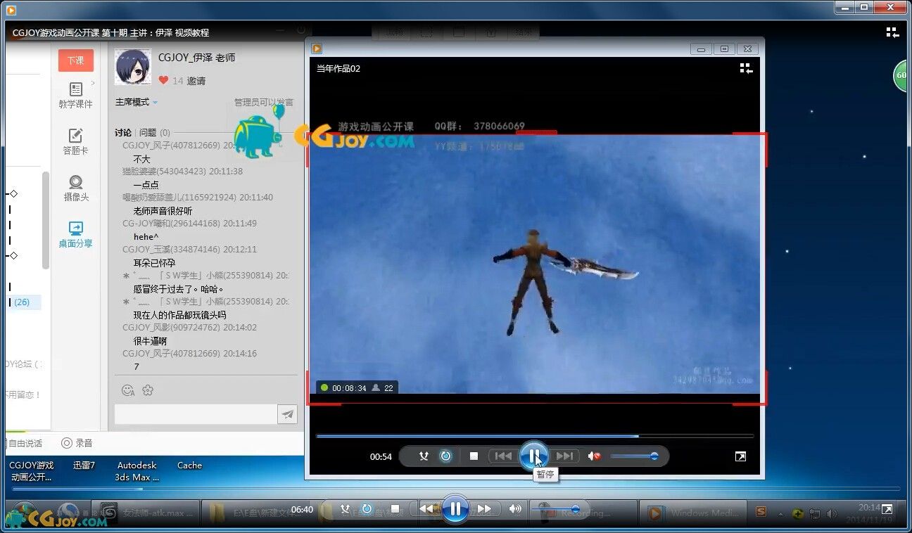912x533 pixels.
Task: Switch to the 问题 (0) tab
Action: pos(155,132)
